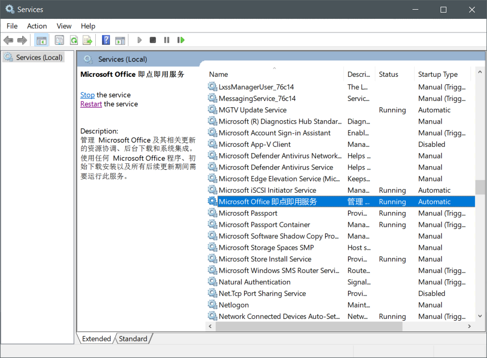This screenshot has width=487, height=358.
Task: Select the Netlogon service row
Action: 234,305
